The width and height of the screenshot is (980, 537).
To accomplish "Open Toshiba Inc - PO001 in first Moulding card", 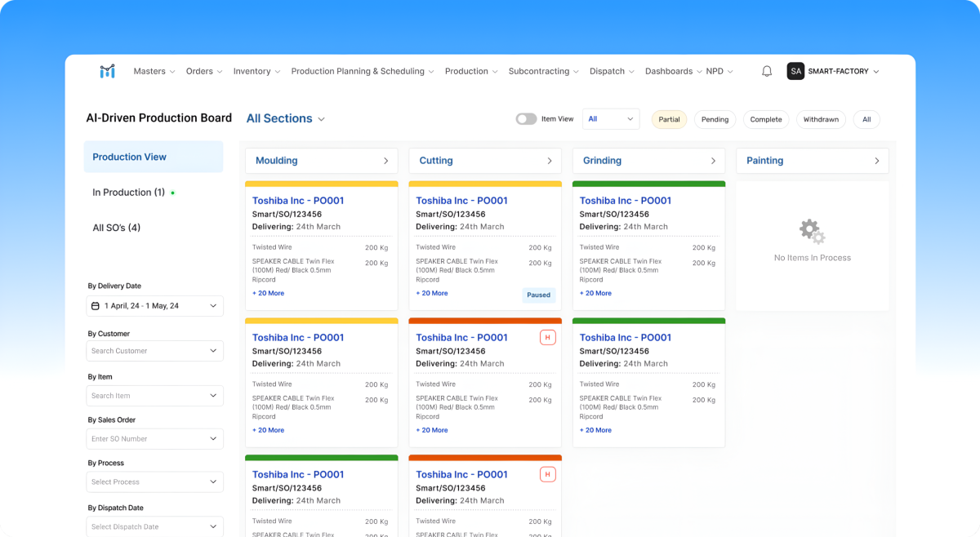I will click(x=298, y=201).
